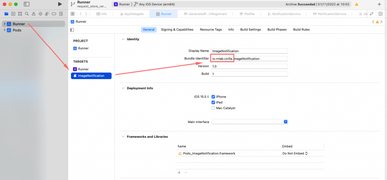Click the Archive Succeeded status text
This screenshot has width=387, height=180.
pos(300,4)
